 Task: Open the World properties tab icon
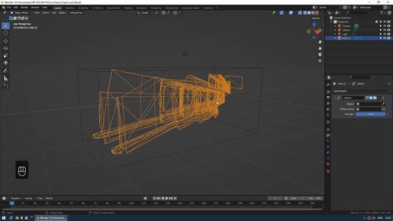pyautogui.click(x=328, y=115)
